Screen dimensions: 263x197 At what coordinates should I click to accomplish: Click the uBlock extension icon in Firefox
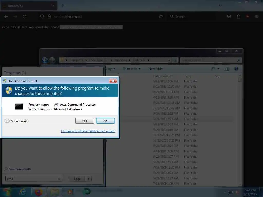pos(247,17)
